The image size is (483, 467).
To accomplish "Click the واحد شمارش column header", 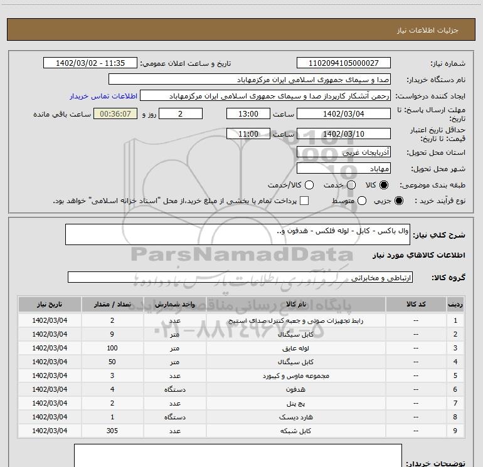I will pos(174,304).
